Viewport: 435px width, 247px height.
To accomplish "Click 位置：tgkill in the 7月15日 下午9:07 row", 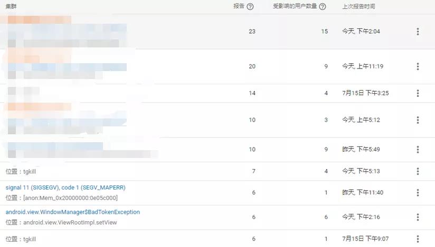I will pos(21,239).
